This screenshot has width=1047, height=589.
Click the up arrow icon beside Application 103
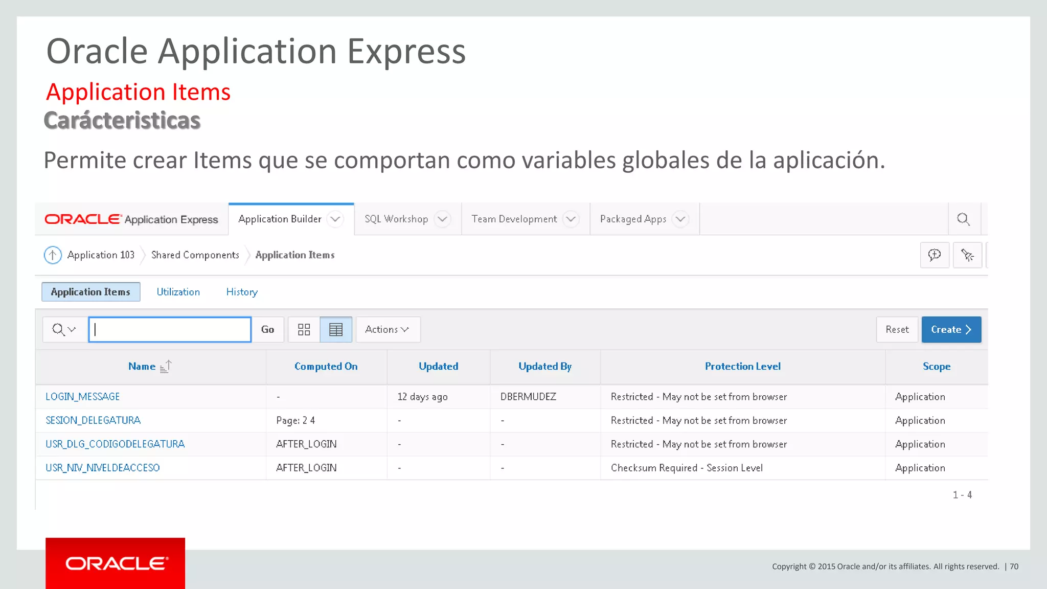pos(53,255)
